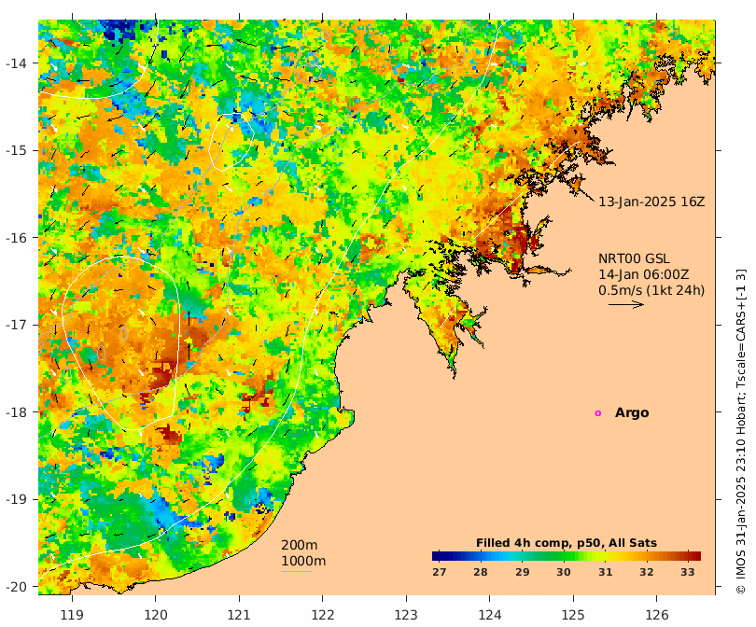Image resolution: width=756 pixels, height=627 pixels.
Task: Click the latitude label '-14'
Action: pyautogui.click(x=16, y=63)
